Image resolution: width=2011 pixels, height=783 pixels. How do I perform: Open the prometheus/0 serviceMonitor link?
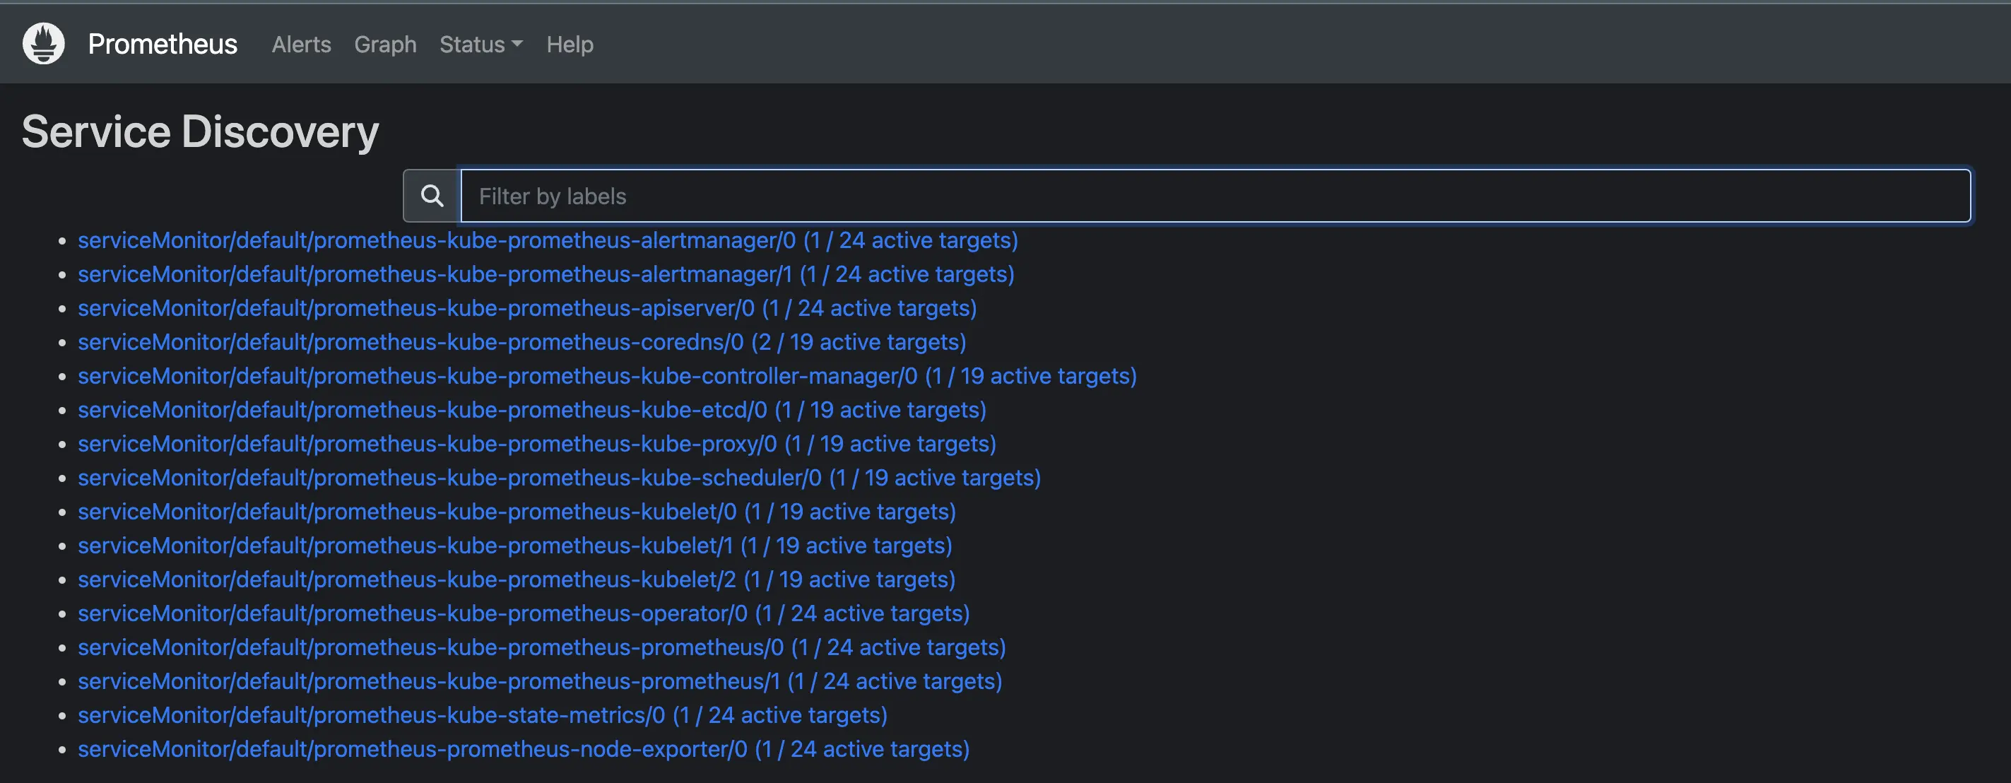point(542,648)
